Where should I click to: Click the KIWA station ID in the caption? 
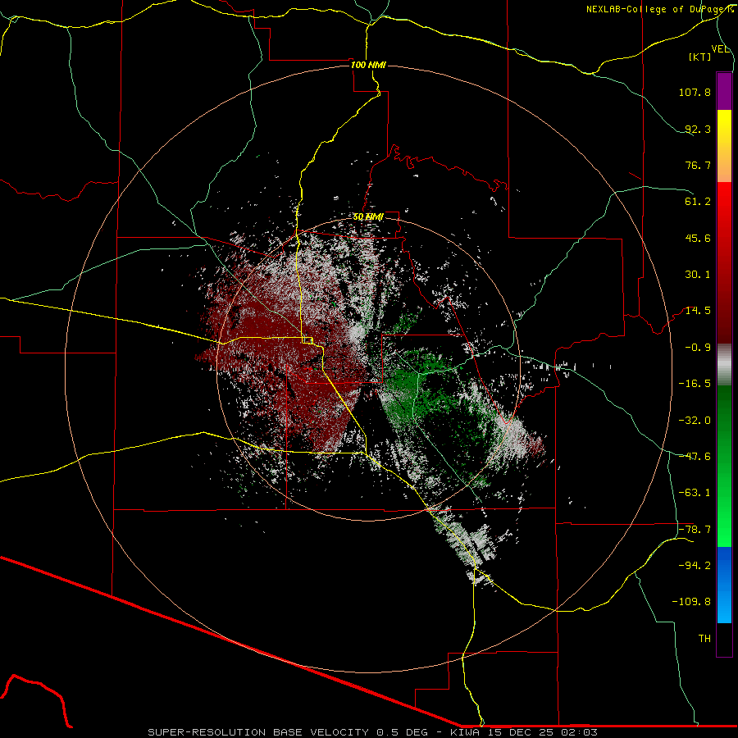click(466, 732)
